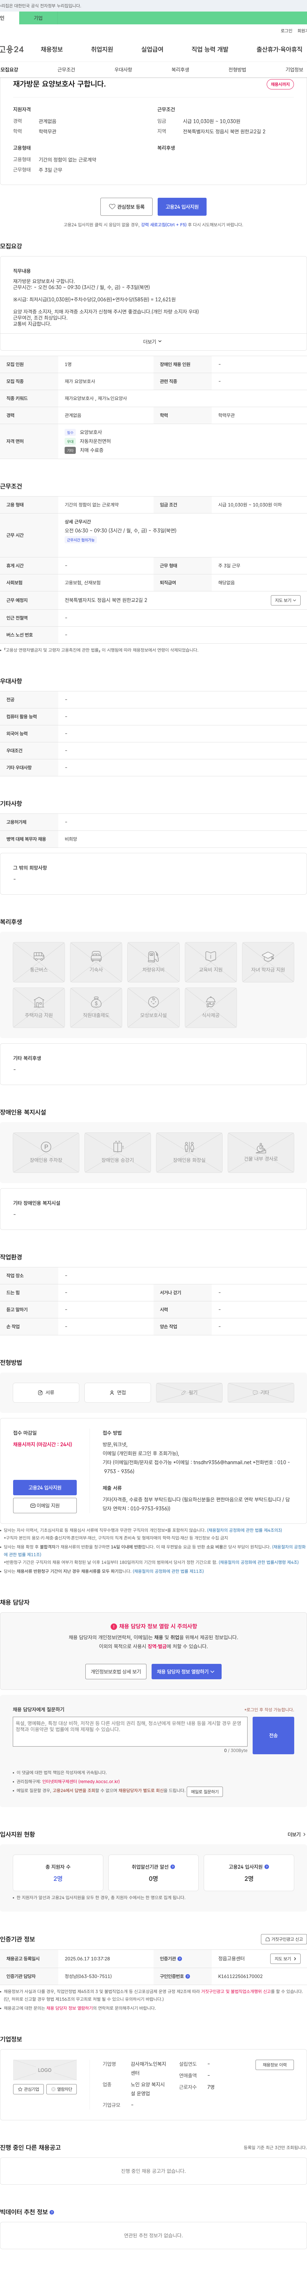307x2278 pixels.
Task: Jump to the 기업정보 section tab
Action: pos(295,70)
